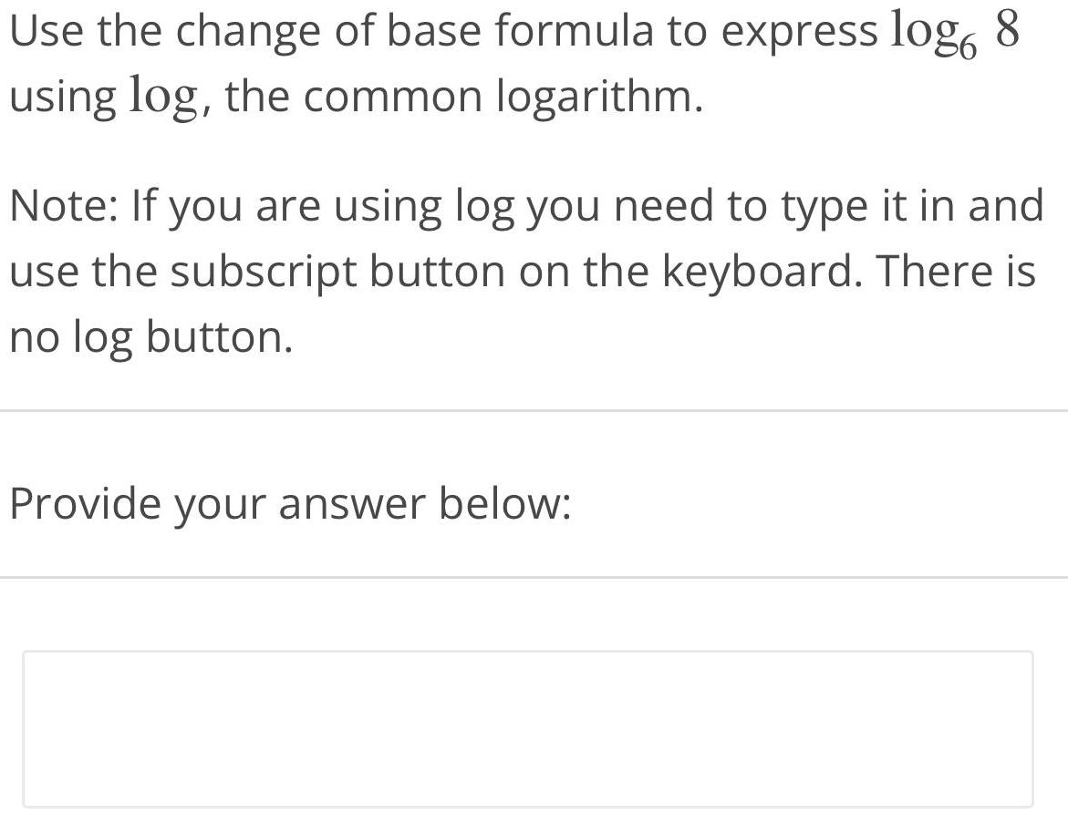Click the first divider line
This screenshot has height=835, width=1068.
click(x=534, y=410)
